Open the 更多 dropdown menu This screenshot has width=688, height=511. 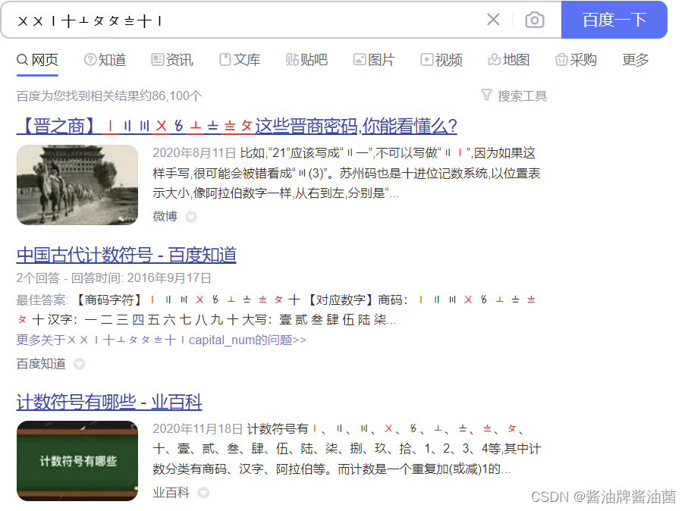636,60
